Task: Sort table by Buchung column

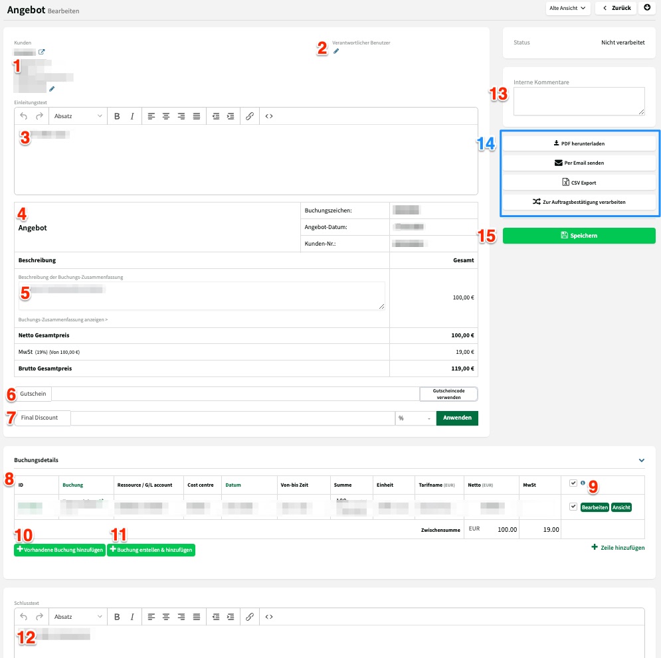Action: 73,485
